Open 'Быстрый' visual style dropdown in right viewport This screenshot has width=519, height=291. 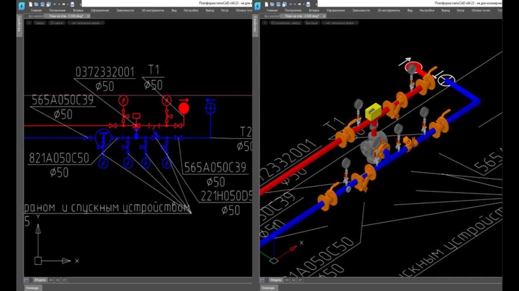pyautogui.click(x=311, y=23)
